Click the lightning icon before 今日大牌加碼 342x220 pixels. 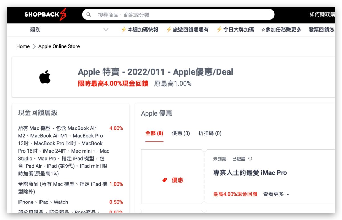tap(219, 30)
